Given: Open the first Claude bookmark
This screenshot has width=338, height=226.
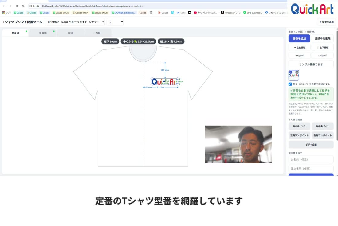Looking at the screenshot, I should coord(18,13).
